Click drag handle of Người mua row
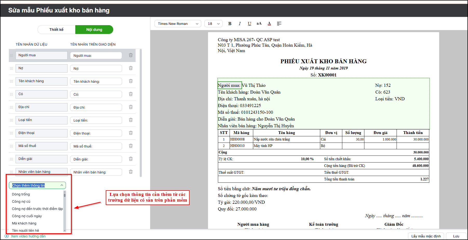Image resolution: width=468 pixels, height=240 pixels. point(11,55)
